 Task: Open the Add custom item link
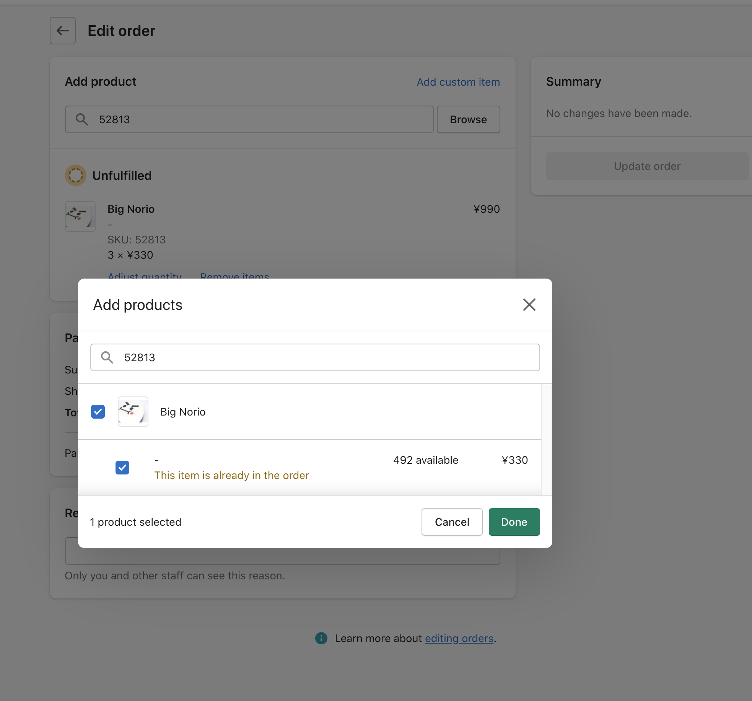[x=458, y=82]
